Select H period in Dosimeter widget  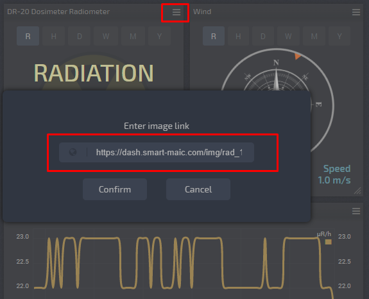(x=54, y=36)
